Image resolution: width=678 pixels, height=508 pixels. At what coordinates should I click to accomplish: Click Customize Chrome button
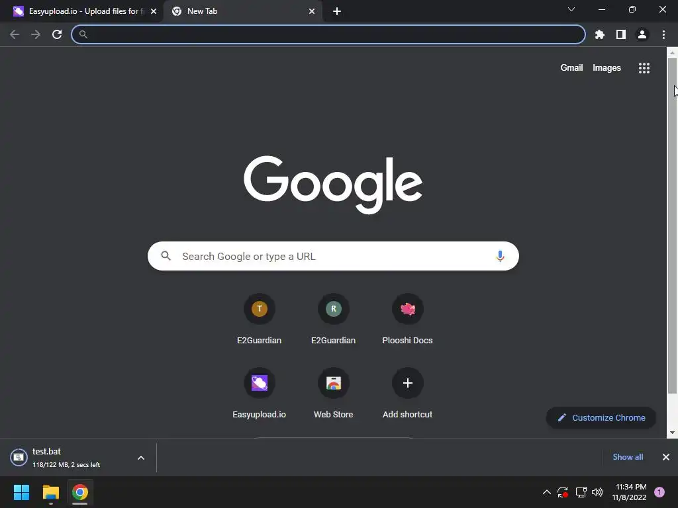601,418
